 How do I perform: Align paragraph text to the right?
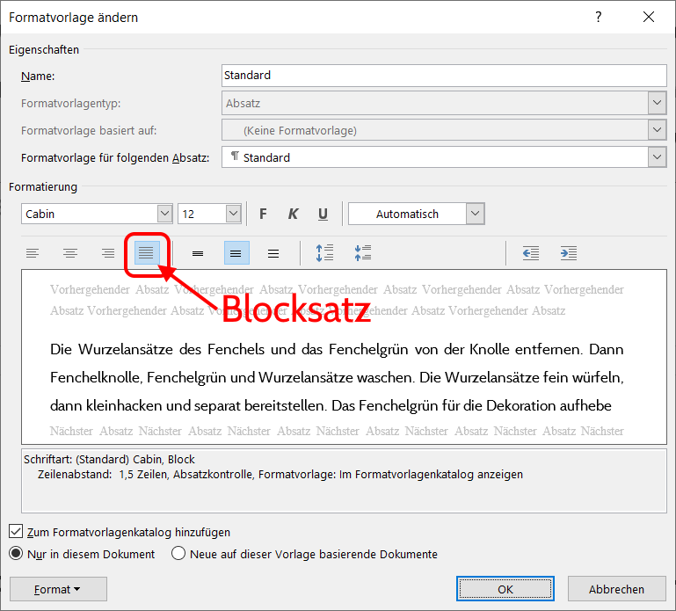click(x=108, y=253)
